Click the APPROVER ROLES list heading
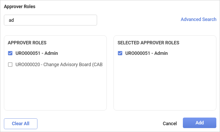Screen dimensions: 220x132 pyautogui.click(x=27, y=43)
